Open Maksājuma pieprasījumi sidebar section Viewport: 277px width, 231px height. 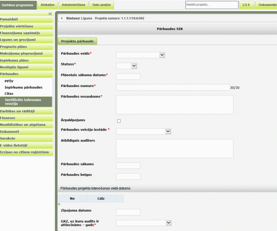click(x=21, y=54)
